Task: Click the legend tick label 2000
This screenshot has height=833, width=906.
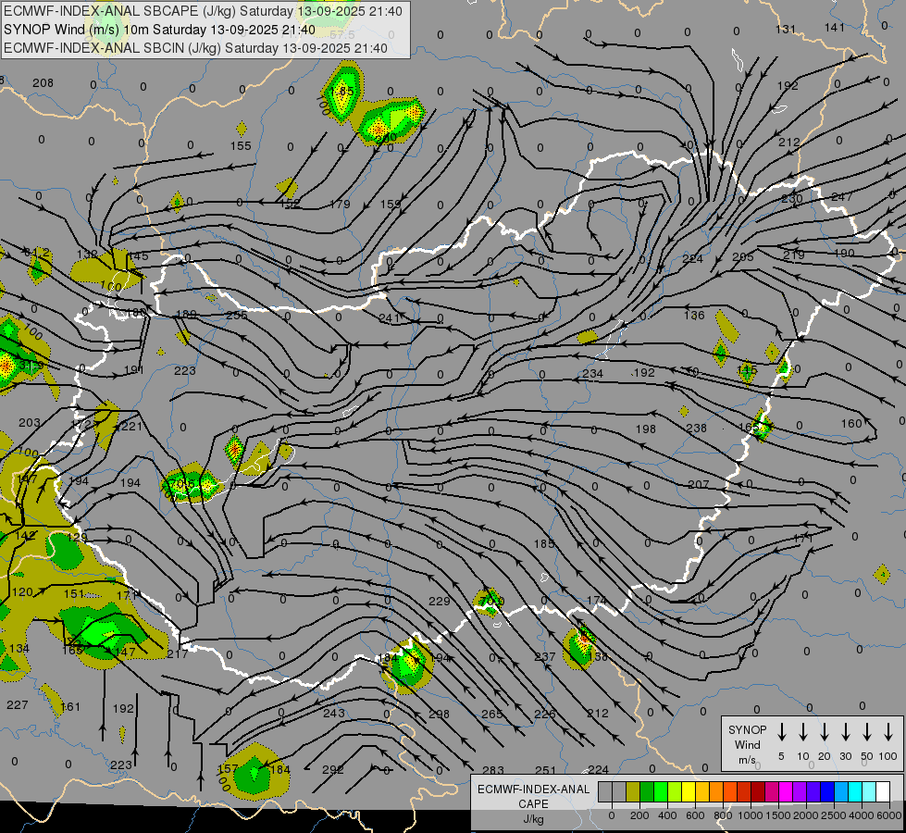Action: (x=805, y=815)
